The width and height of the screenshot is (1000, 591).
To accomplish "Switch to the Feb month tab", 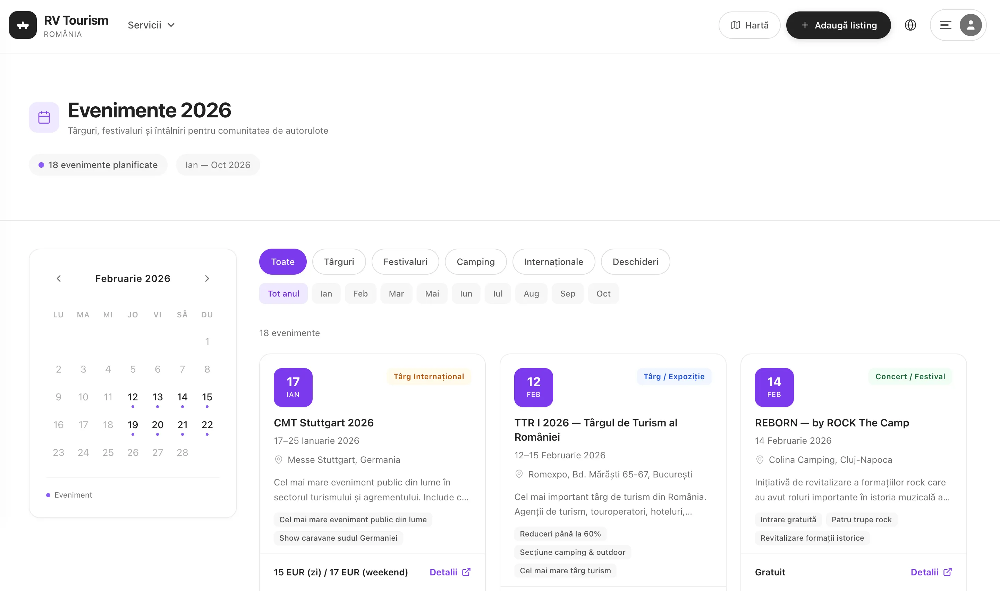I will tap(360, 293).
